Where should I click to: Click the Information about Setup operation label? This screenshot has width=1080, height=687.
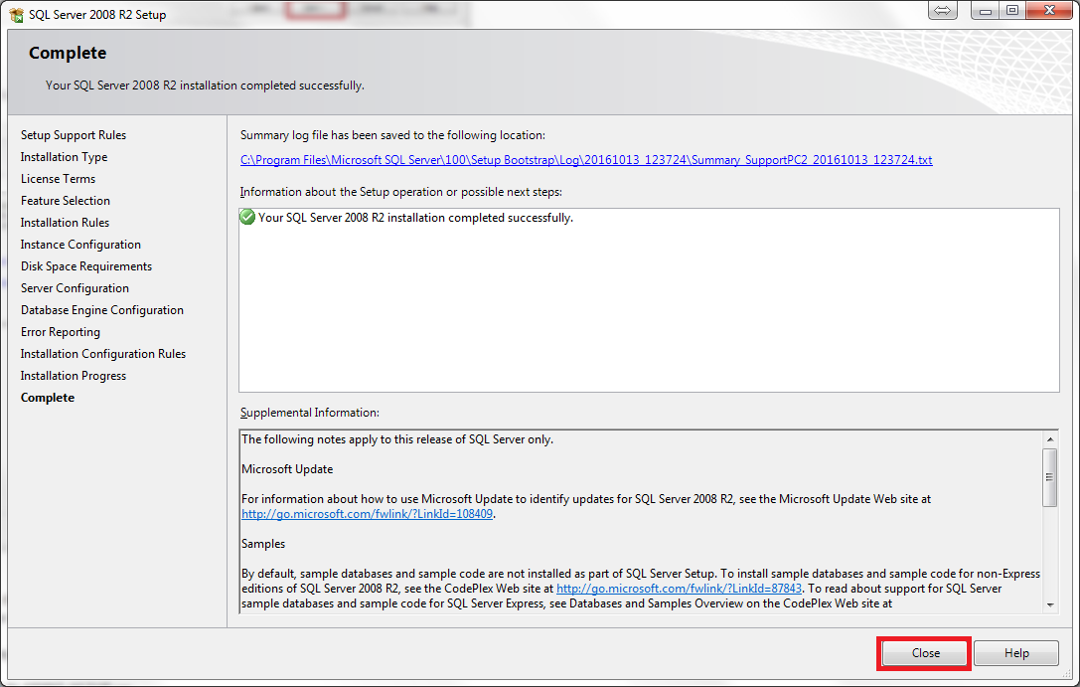point(400,192)
